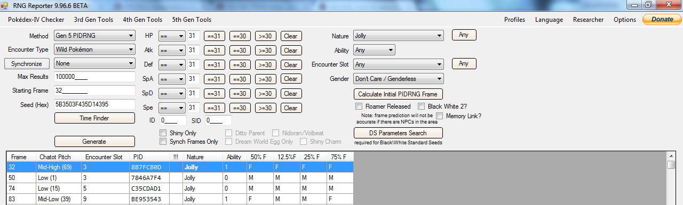Open the Language menu
Image resolution: width=683 pixels, height=205 pixels.
(549, 20)
